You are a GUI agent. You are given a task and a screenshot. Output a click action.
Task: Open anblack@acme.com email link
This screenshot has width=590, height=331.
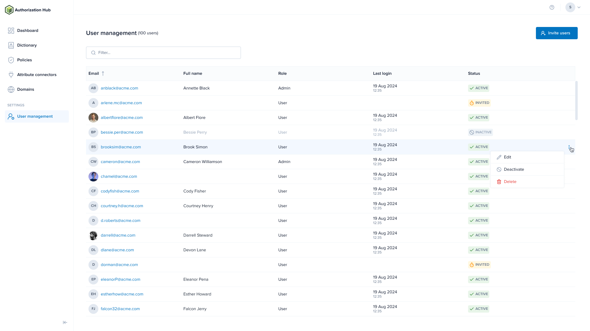pos(120,88)
